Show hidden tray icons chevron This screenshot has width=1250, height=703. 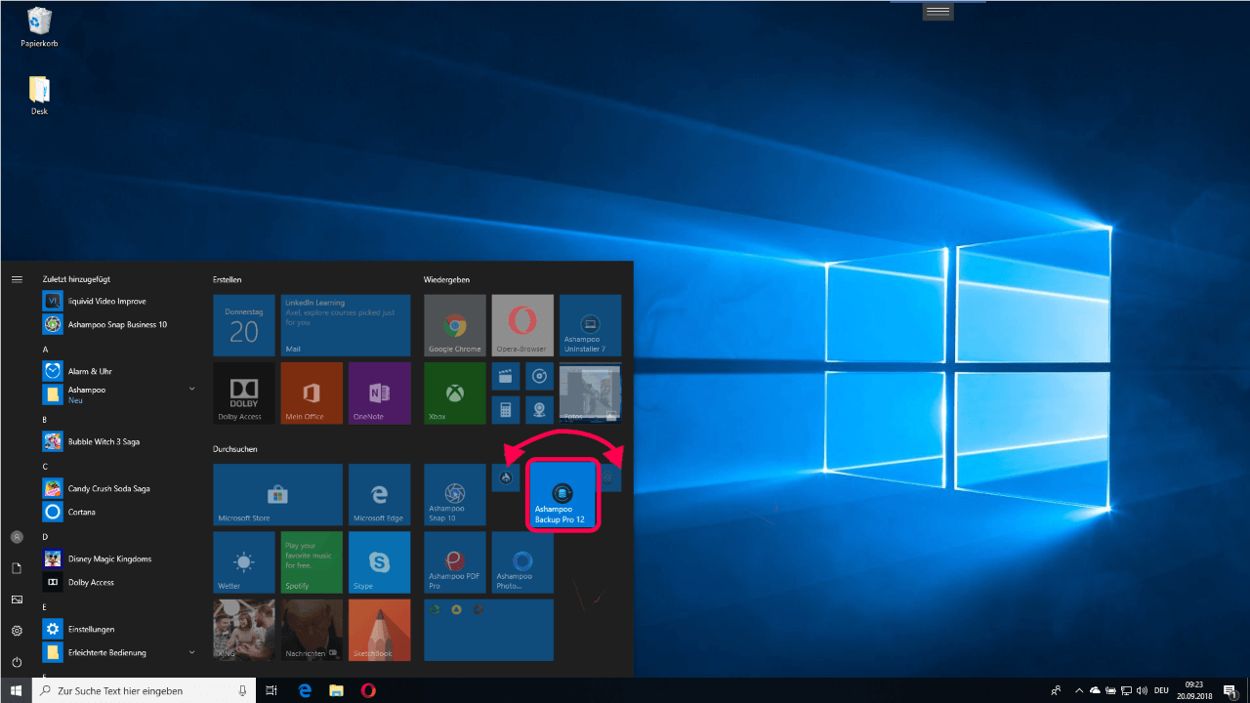(1077, 690)
